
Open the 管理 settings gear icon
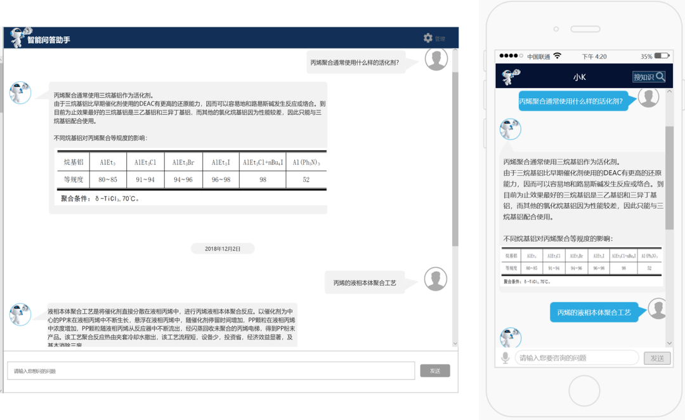pos(428,37)
